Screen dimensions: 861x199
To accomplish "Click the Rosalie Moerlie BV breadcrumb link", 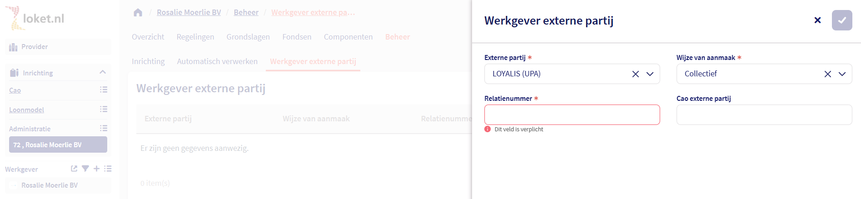I will (189, 12).
